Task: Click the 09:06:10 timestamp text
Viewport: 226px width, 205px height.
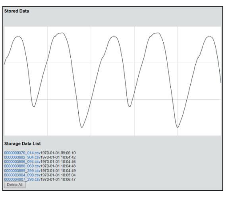Action: point(68,153)
